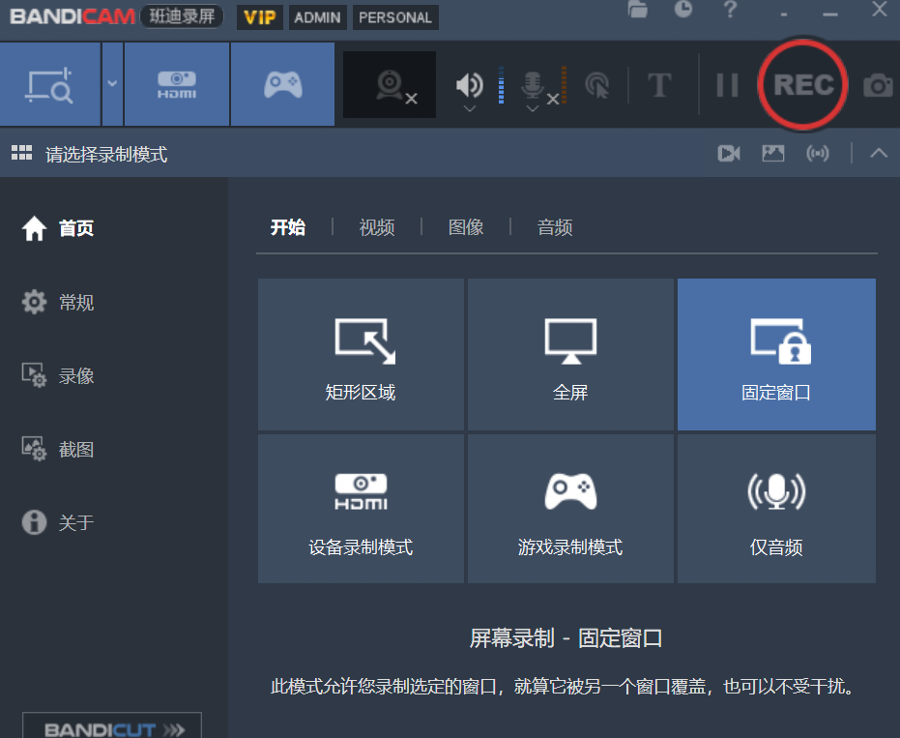Expand speaker settings chevron

(x=470, y=108)
